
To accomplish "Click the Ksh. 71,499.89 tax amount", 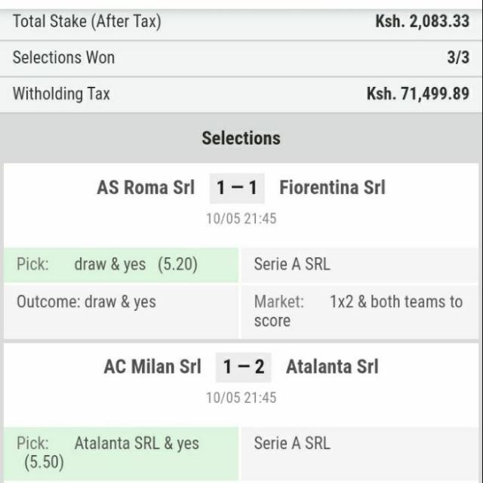I will [x=418, y=94].
